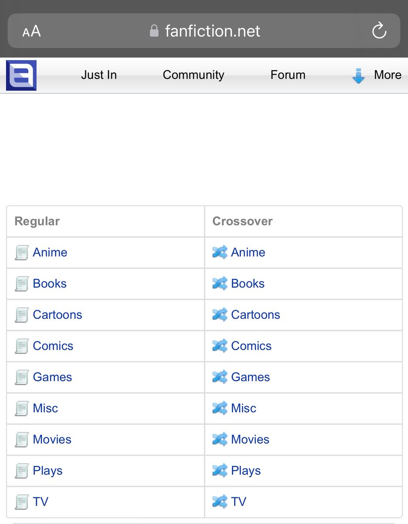The height and width of the screenshot is (524, 408).
Task: Tap the shuffle icon beside crossover Cartoons
Action: click(220, 315)
